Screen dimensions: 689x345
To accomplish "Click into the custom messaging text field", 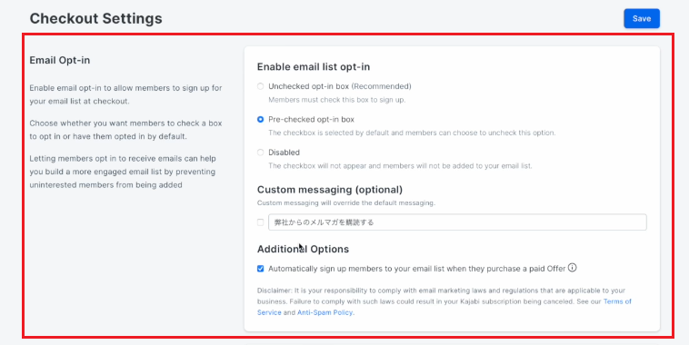I will (457, 222).
